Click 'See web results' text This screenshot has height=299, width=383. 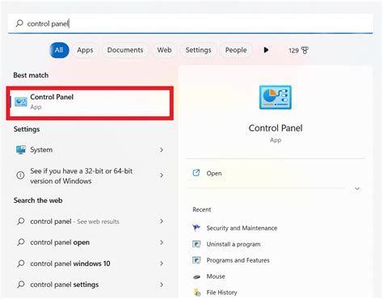pos(98,221)
